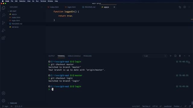Screen dimensions: 193x108
Task: Click the login branch indicator in status bar
Action: click(5, 106)
